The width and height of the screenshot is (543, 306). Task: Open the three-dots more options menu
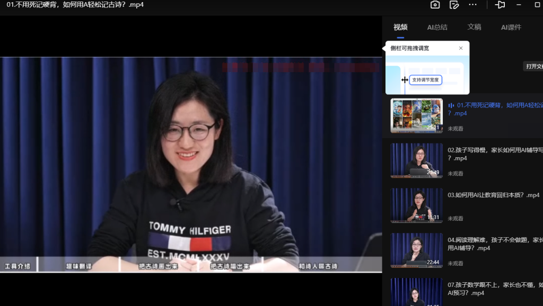(x=472, y=5)
